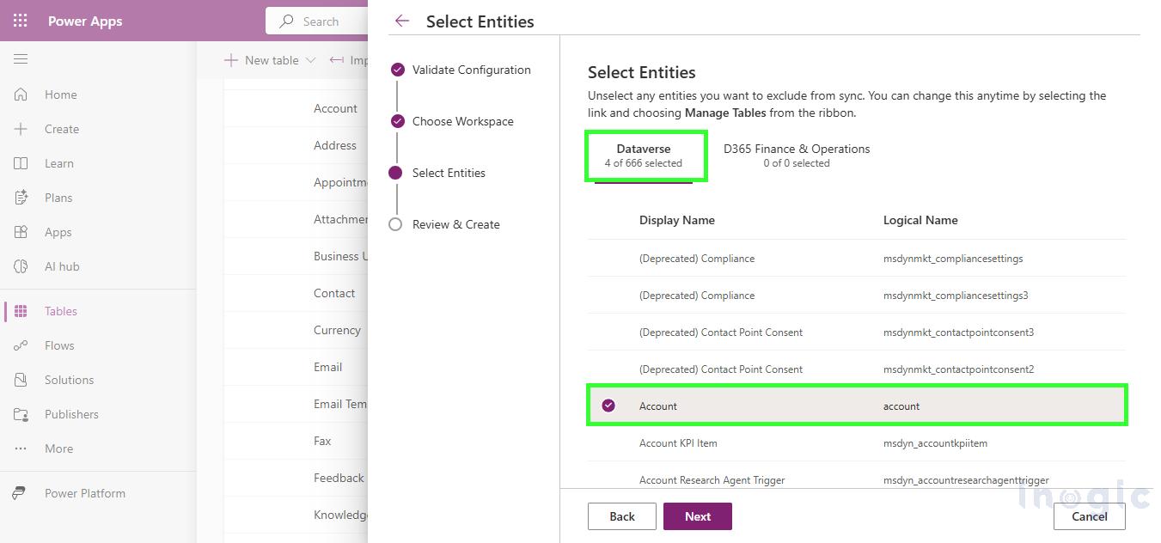
Task: Click the Search input box
Action: click(x=317, y=21)
